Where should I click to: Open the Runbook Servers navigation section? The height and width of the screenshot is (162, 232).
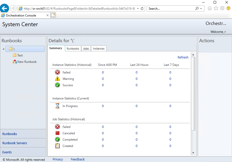(15, 143)
